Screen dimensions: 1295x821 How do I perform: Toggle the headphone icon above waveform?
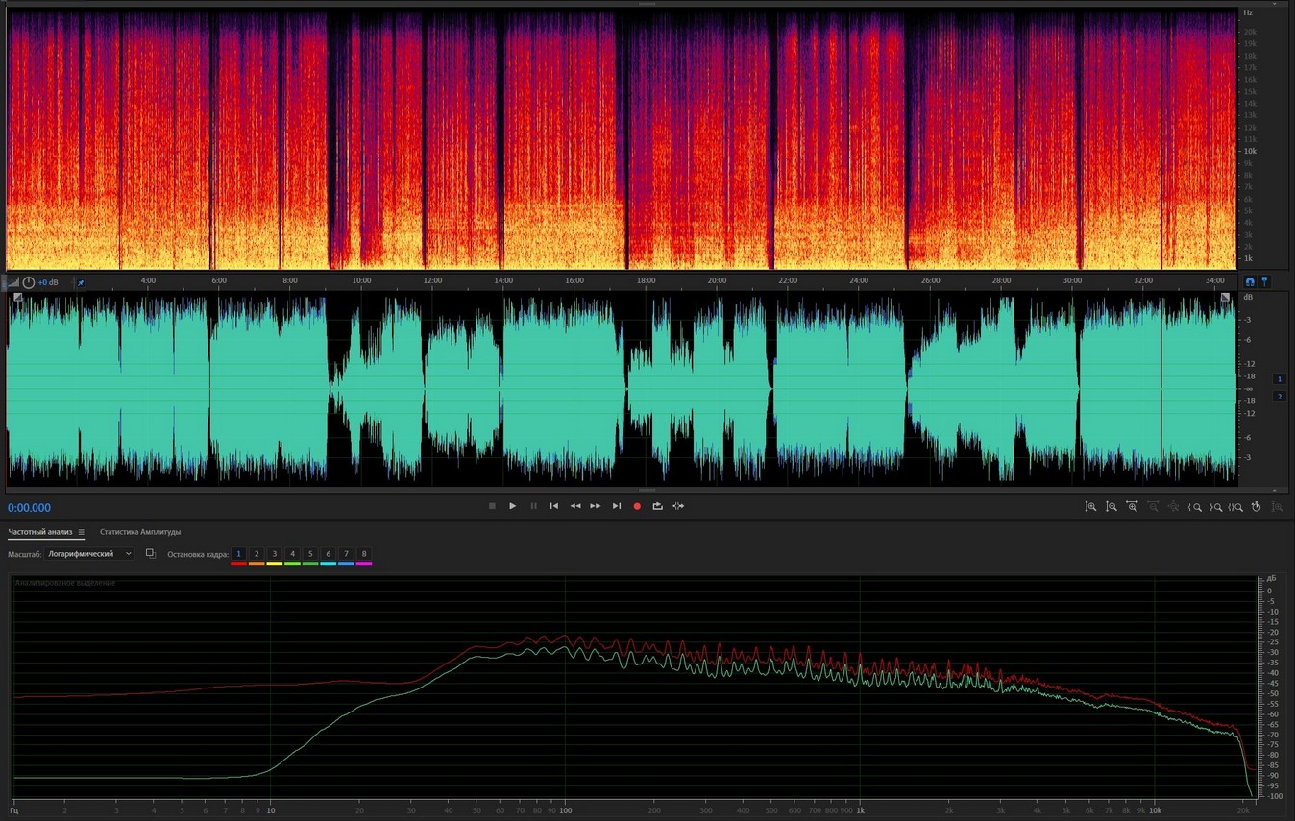pos(1250,281)
